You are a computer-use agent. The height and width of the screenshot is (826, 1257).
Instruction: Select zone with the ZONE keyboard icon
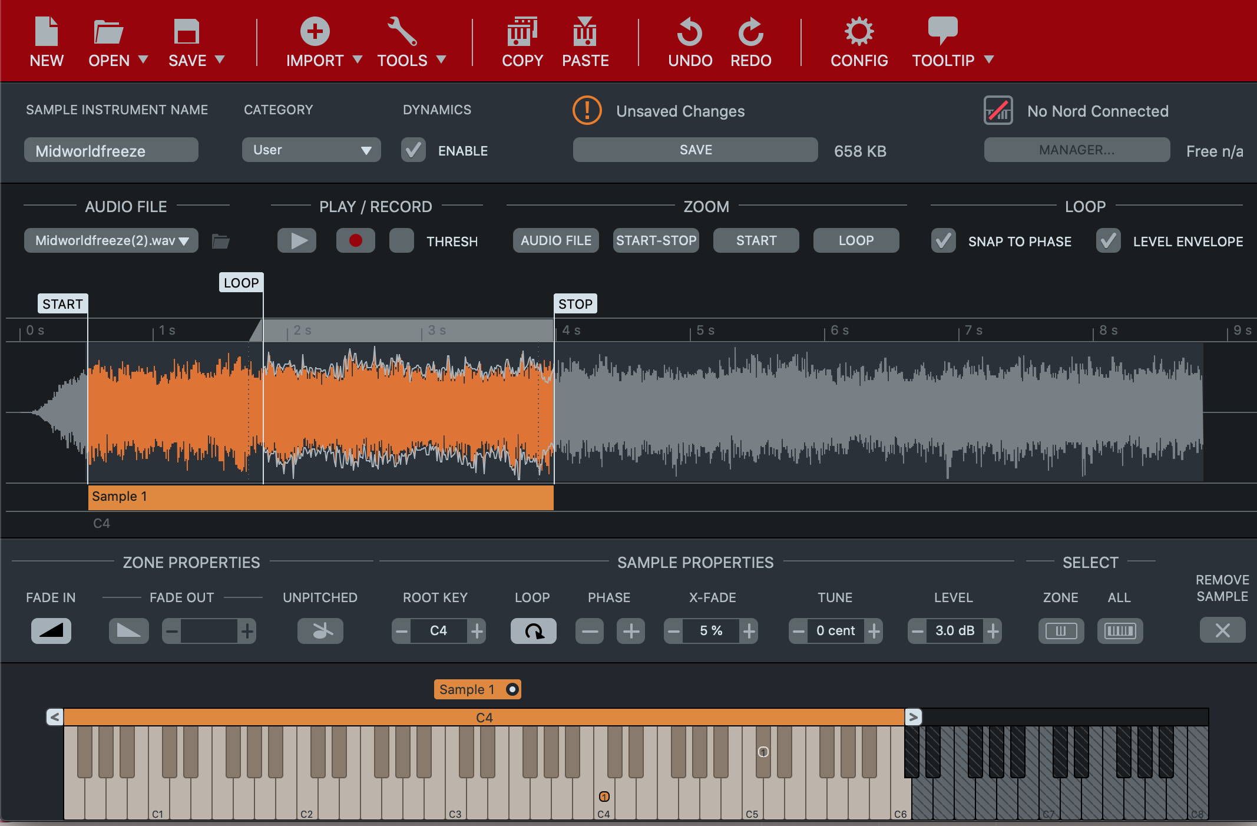tap(1061, 631)
